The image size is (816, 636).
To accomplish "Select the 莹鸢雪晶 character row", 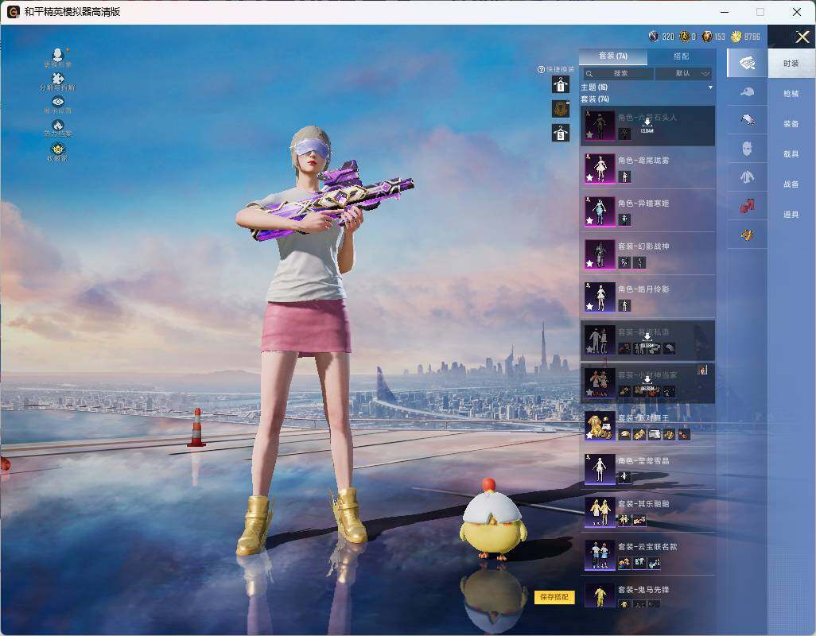I will pyautogui.click(x=647, y=470).
